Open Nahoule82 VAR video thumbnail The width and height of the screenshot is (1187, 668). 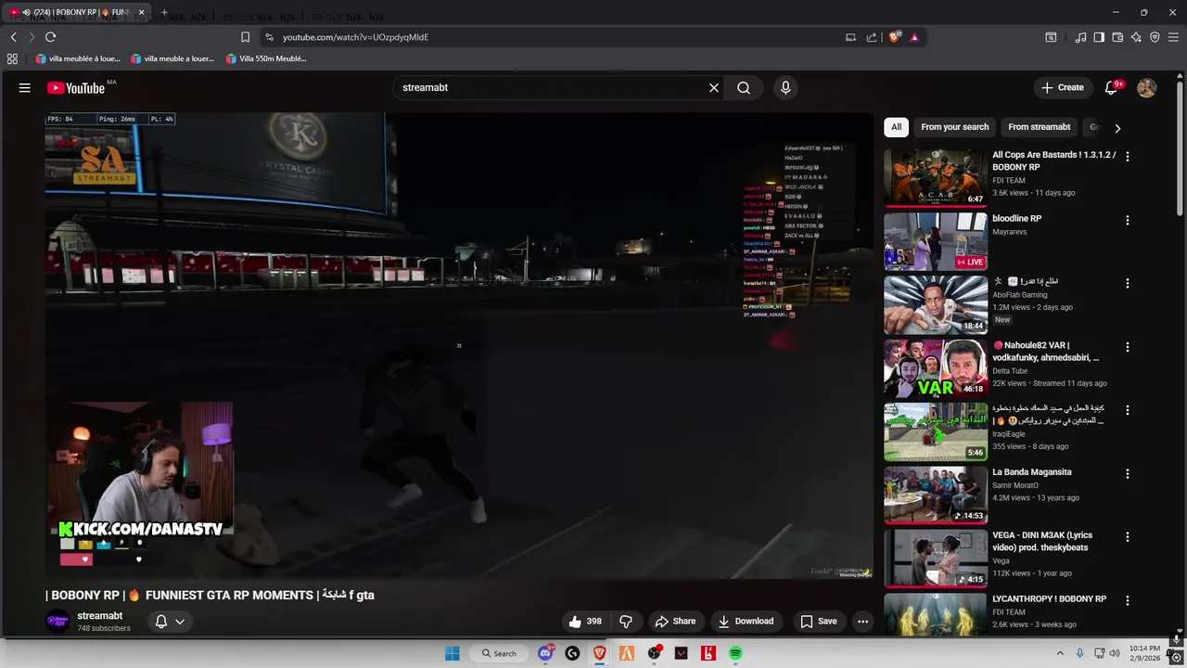pyautogui.click(x=935, y=368)
